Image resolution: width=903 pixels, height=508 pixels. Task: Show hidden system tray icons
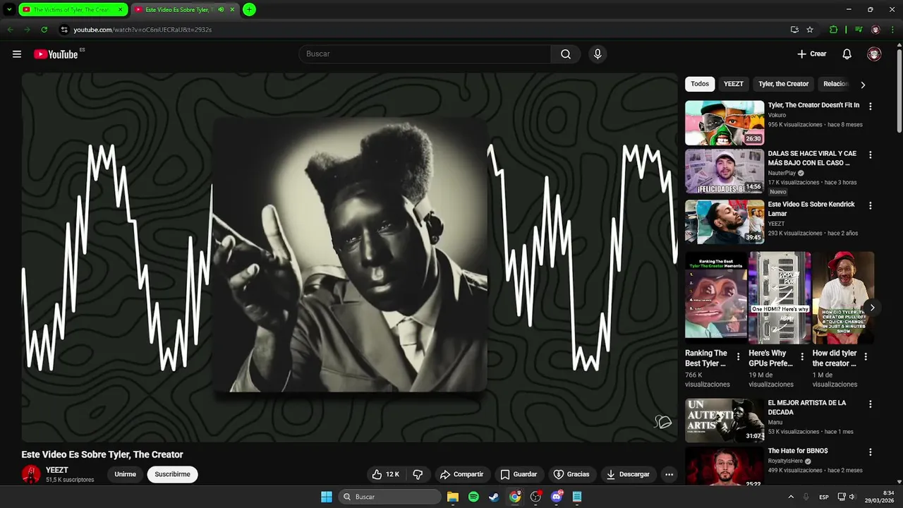pyautogui.click(x=791, y=497)
